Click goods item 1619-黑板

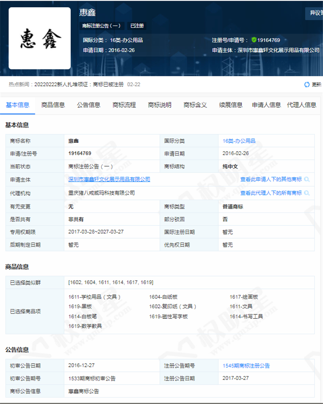point(80,306)
